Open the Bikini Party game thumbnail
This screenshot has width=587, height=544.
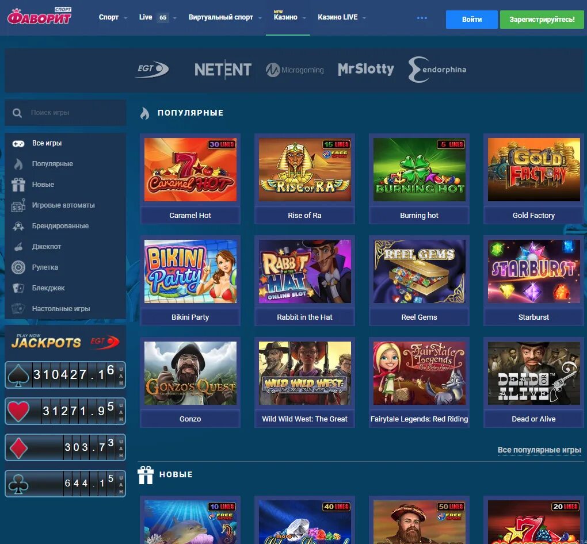tap(190, 271)
